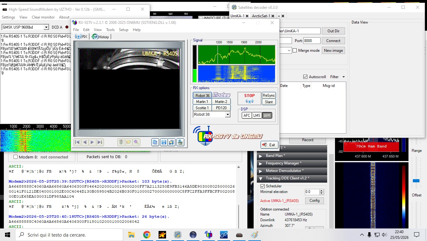Screen dimensions: 427x241
Task: Toggle the AFC DSP option
Action: coord(247,115)
